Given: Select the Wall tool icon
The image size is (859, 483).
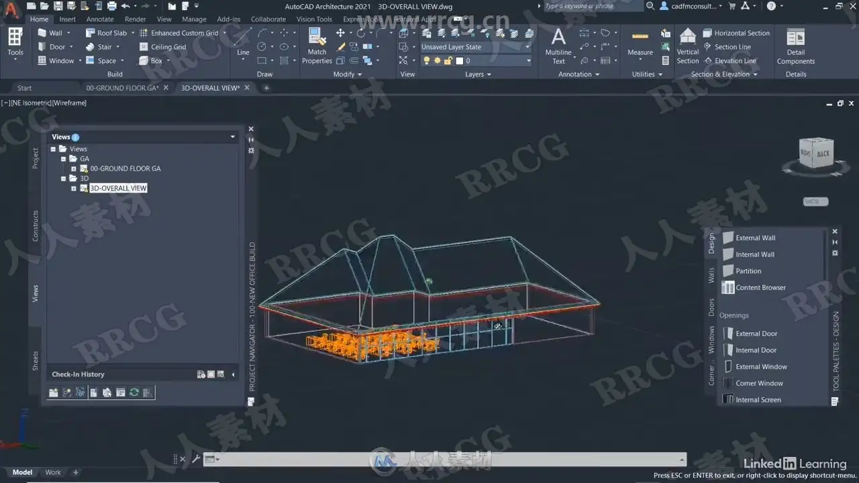Looking at the screenshot, I should coord(42,33).
